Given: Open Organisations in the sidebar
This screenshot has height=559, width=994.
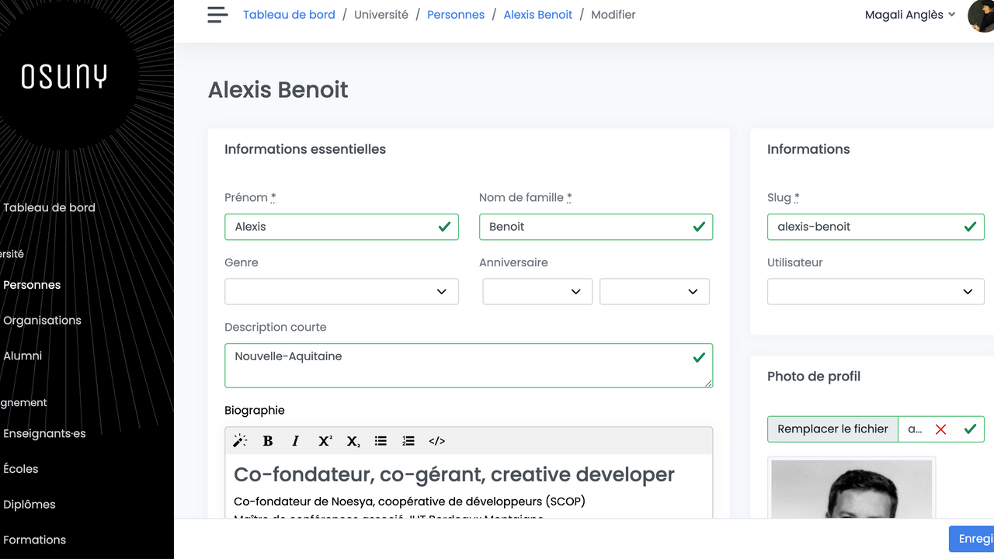Looking at the screenshot, I should [42, 321].
